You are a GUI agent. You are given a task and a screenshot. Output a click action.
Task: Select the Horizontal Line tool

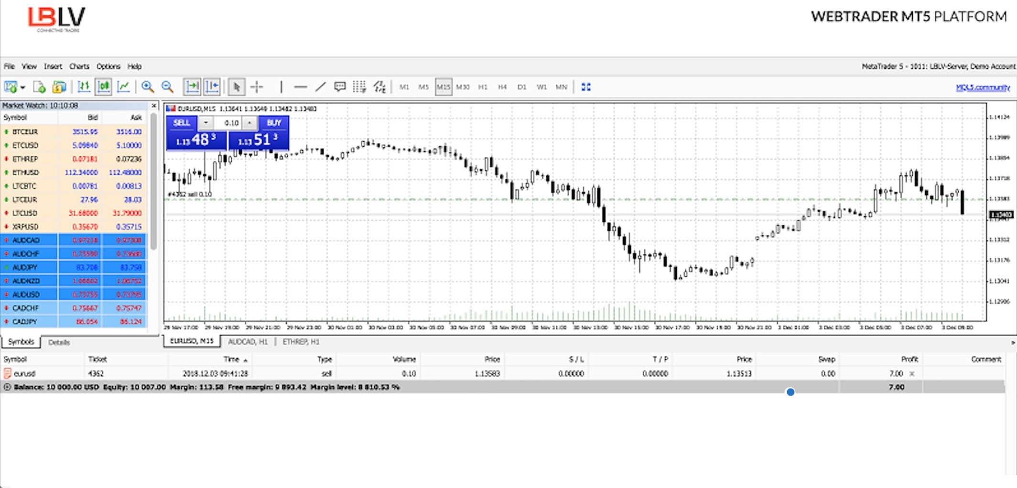point(300,87)
